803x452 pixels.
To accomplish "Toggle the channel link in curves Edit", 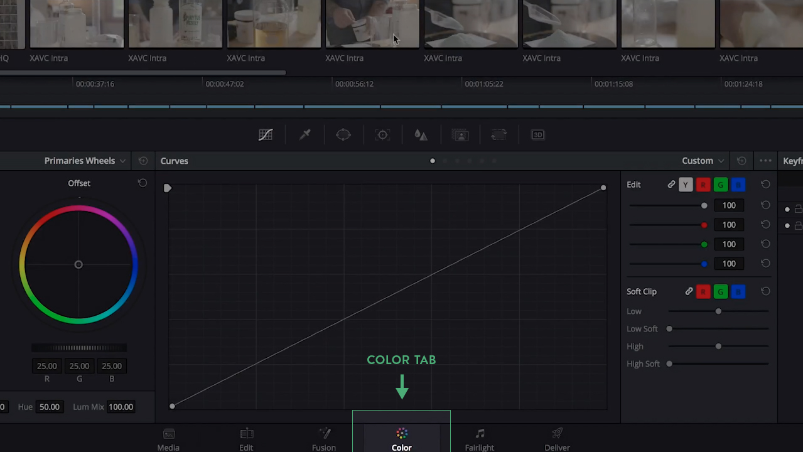I will pyautogui.click(x=671, y=184).
